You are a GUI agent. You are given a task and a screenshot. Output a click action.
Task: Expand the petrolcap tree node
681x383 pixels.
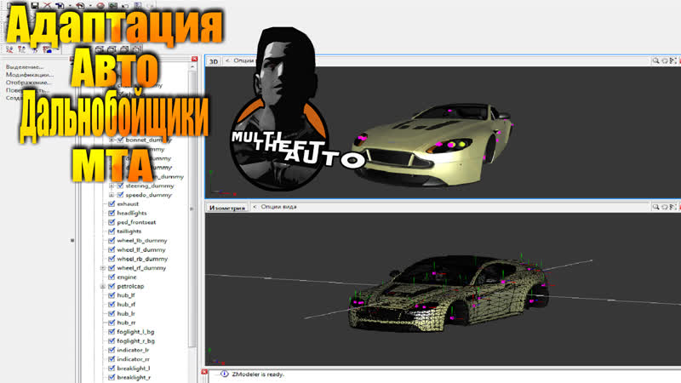tap(103, 286)
